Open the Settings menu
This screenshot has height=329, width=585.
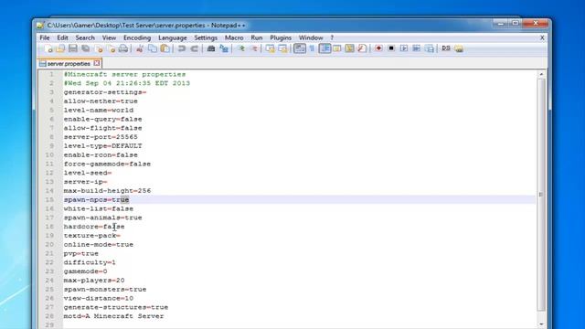(x=206, y=37)
